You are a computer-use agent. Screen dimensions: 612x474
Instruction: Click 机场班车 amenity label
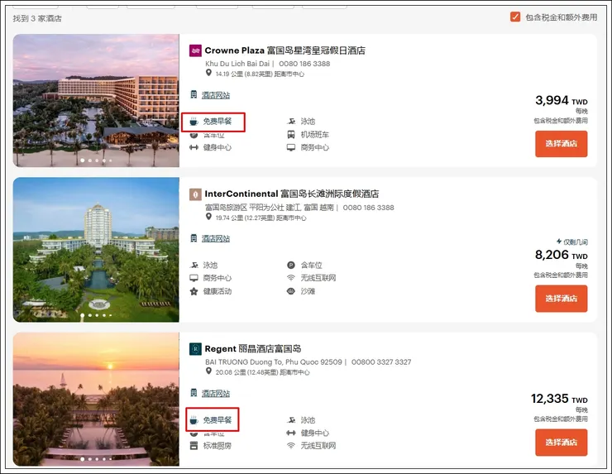click(x=314, y=135)
